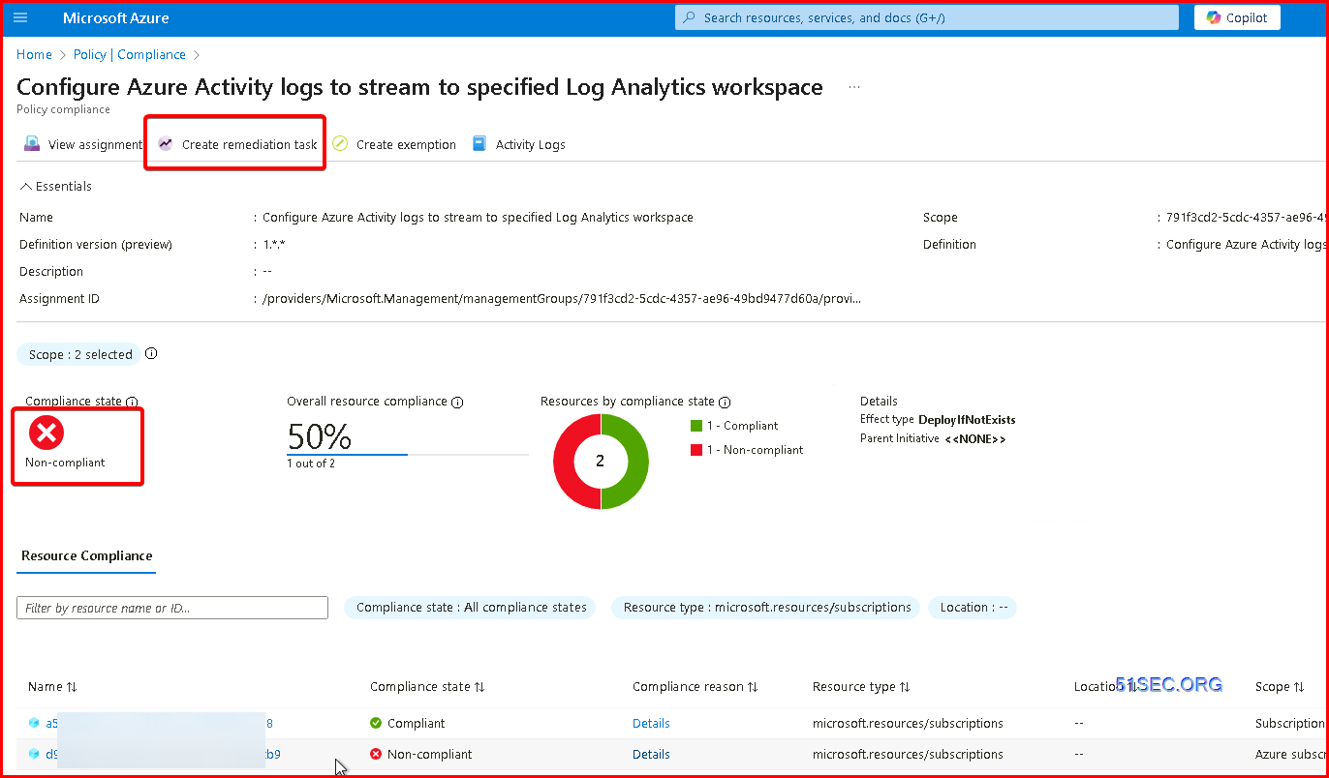Open the ellipsis menu beside page title
Viewport: 1329px width, 778px height.
(x=854, y=87)
